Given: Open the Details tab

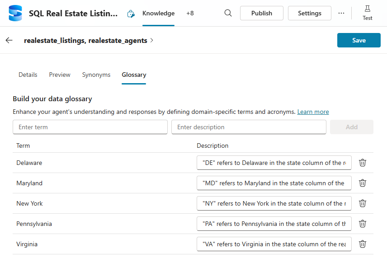Looking at the screenshot, I should tap(28, 75).
